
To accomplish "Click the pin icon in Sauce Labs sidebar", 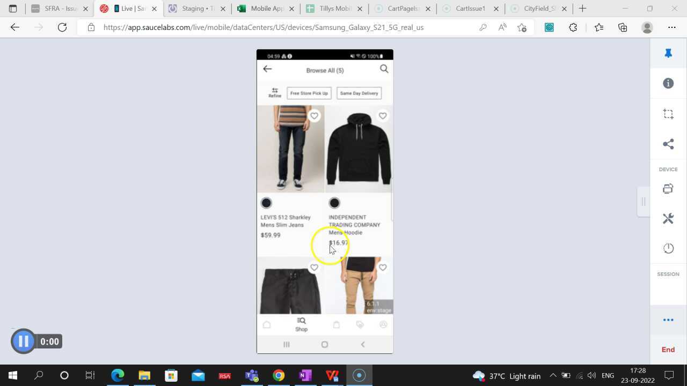I will pos(668,53).
